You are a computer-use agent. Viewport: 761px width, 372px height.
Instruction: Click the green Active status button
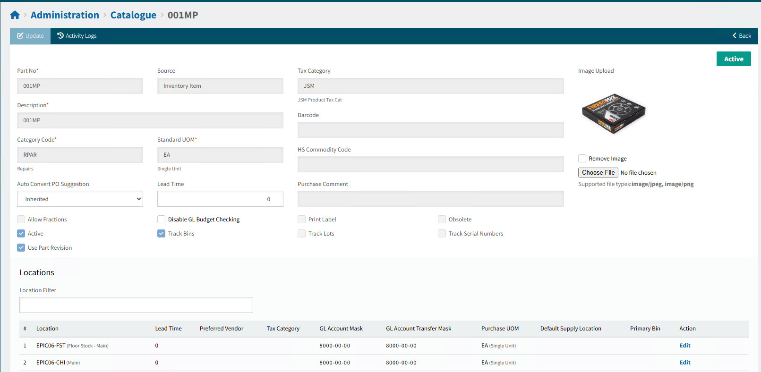[x=733, y=59]
